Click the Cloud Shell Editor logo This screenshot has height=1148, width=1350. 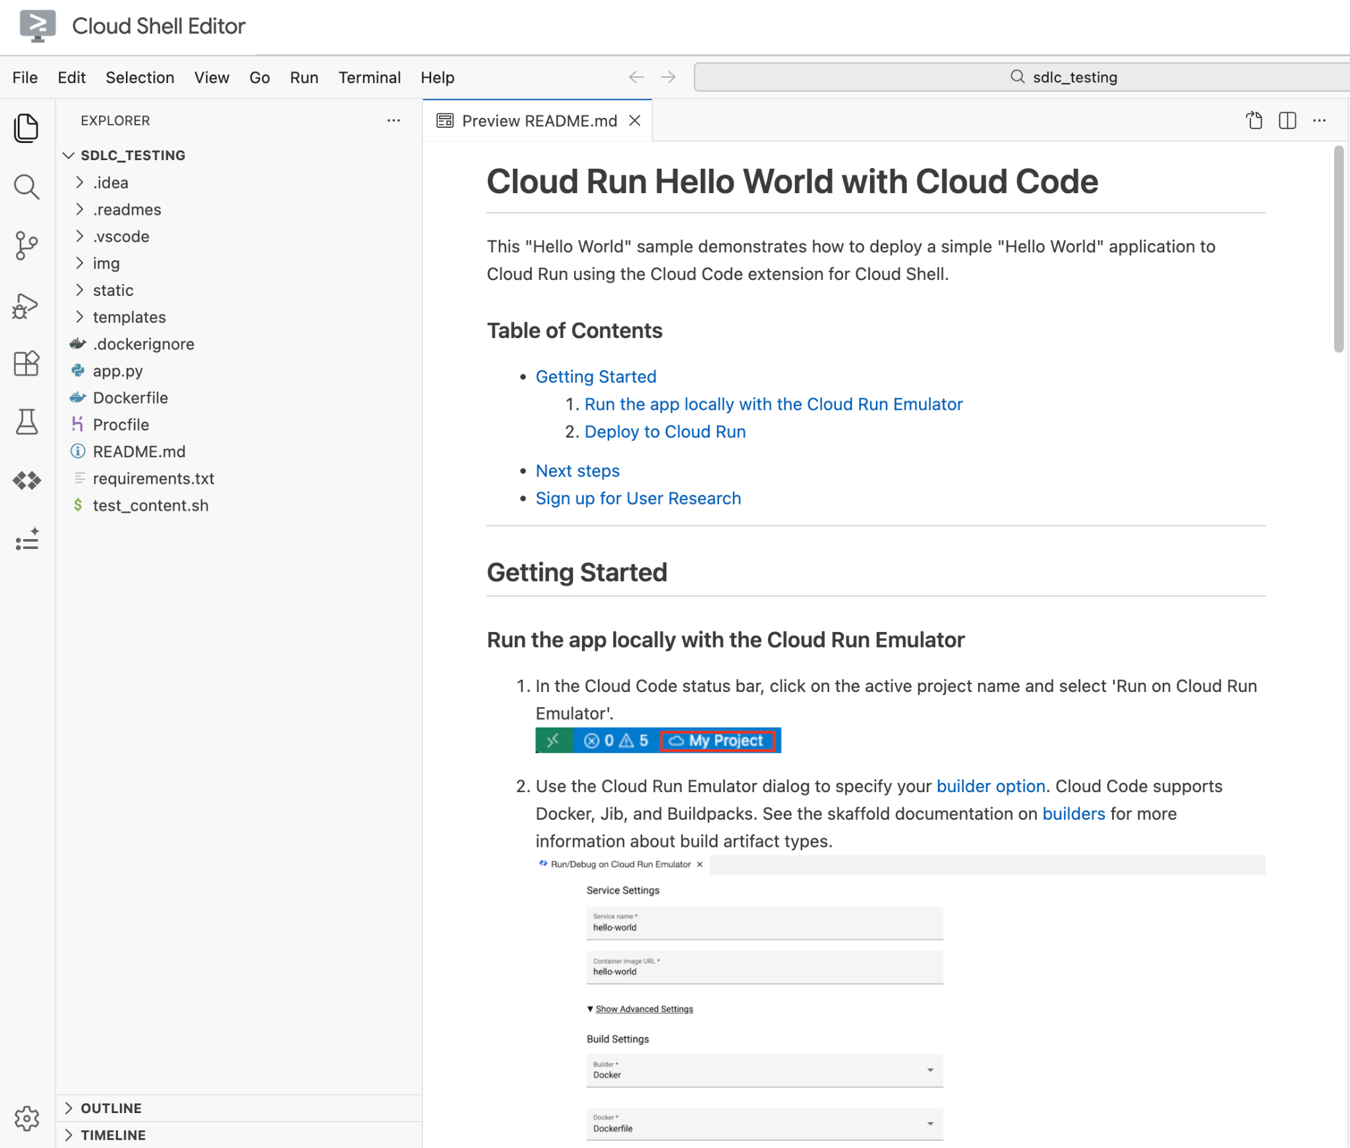(x=38, y=26)
